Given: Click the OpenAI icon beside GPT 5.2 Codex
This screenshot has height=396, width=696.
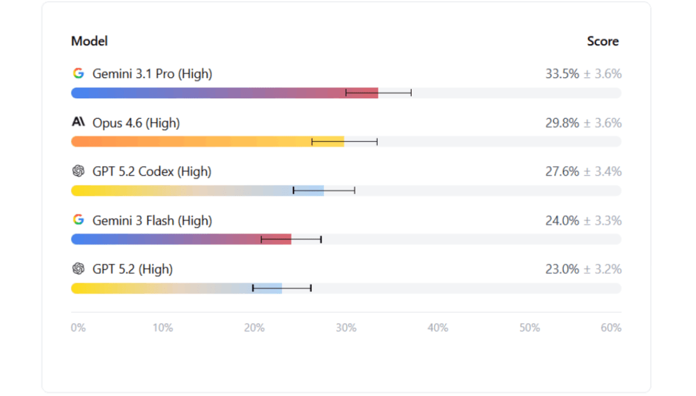Looking at the screenshot, I should (x=79, y=171).
